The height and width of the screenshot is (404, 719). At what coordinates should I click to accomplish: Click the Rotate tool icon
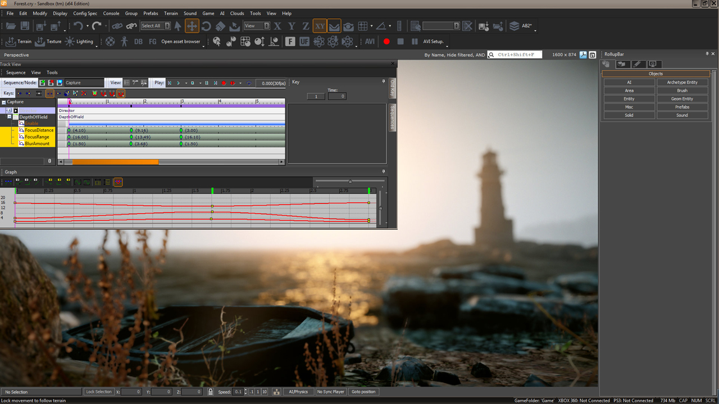(206, 26)
